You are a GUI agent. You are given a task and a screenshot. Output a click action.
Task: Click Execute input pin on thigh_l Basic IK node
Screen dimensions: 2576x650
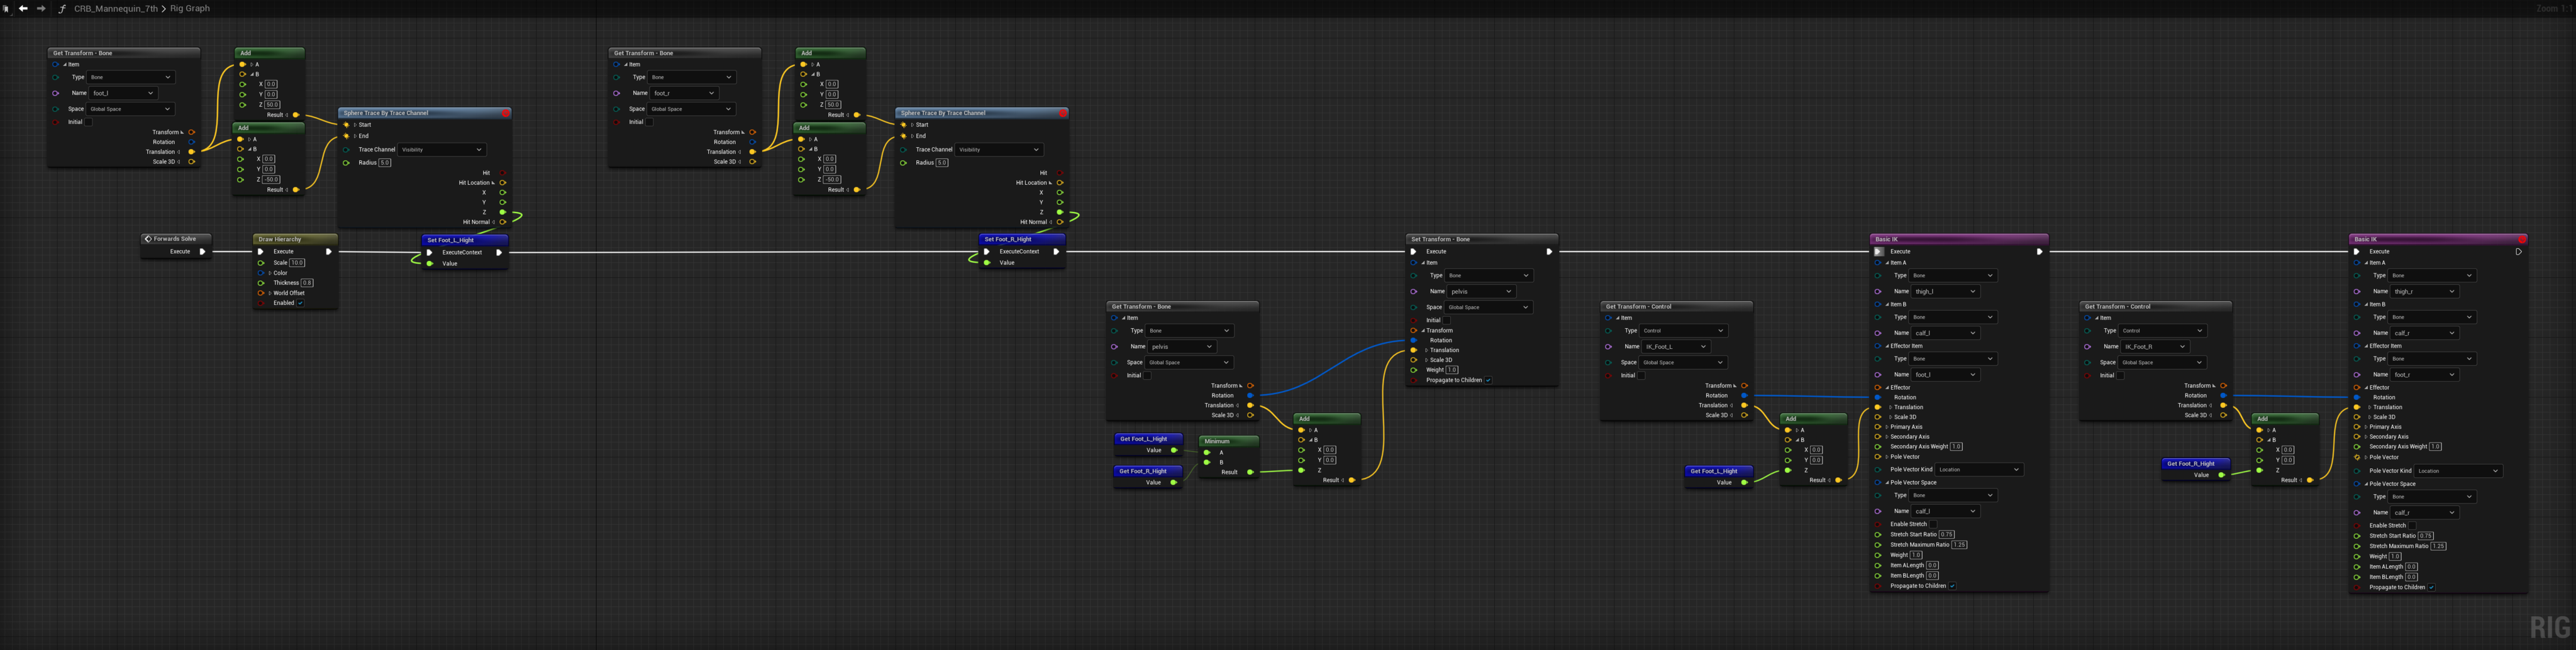[1879, 252]
